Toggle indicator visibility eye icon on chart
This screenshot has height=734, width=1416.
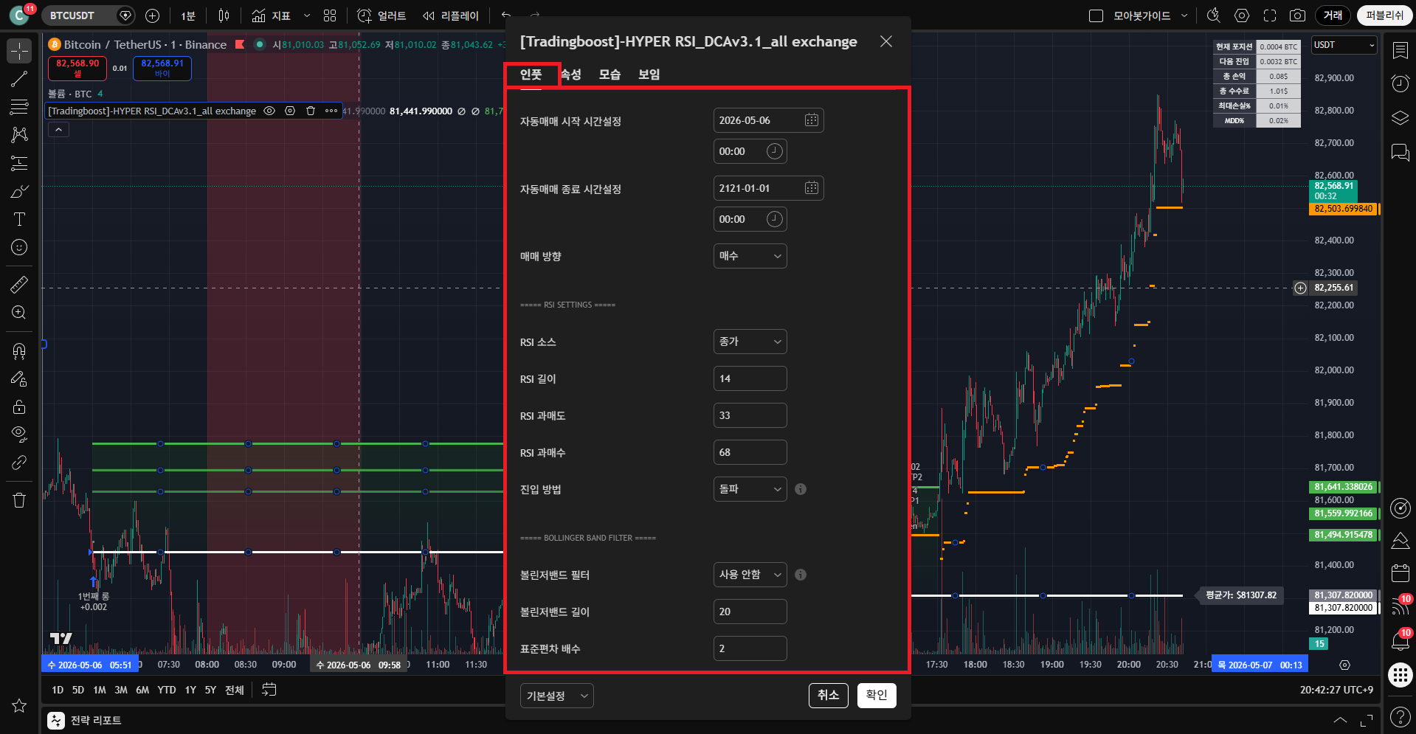(270, 111)
